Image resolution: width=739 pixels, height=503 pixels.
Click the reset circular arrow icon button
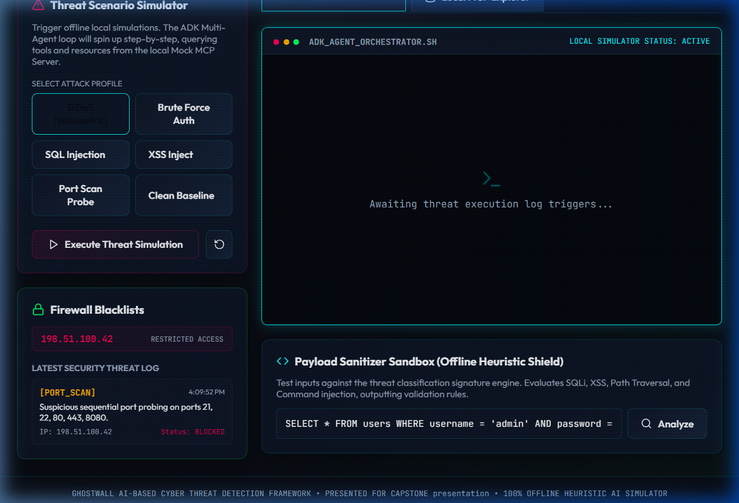(x=219, y=244)
